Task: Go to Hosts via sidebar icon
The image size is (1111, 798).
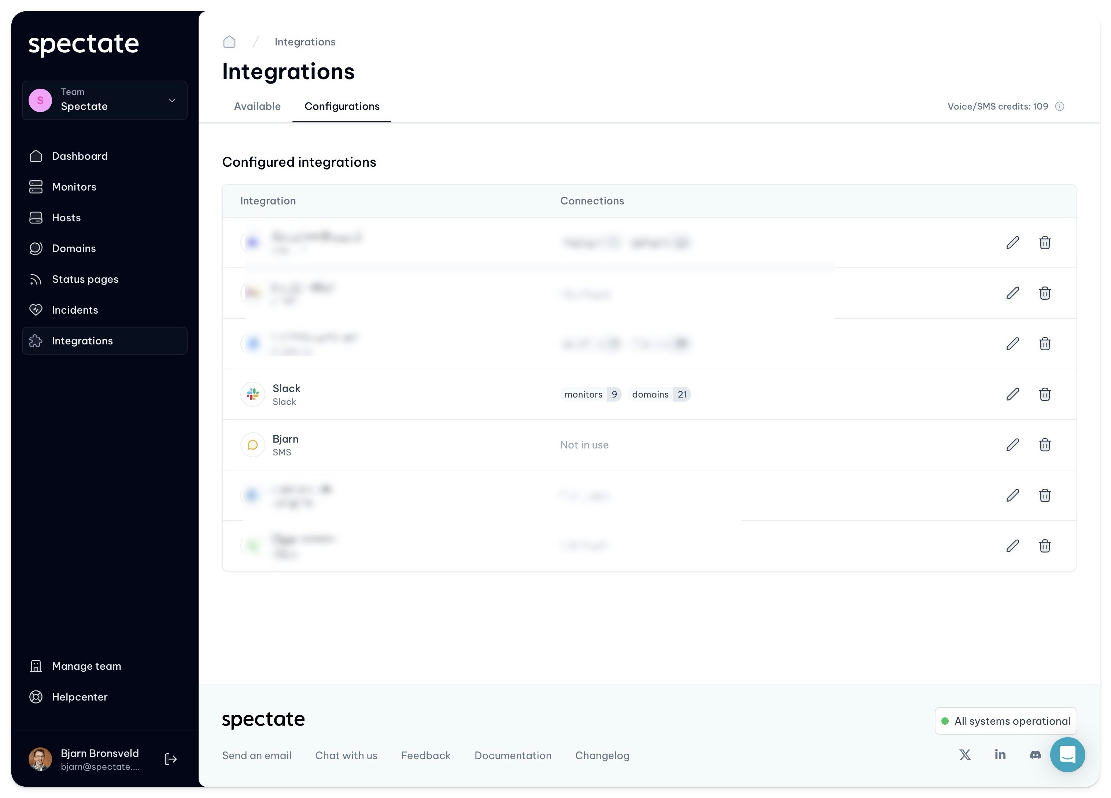Action: point(66,218)
